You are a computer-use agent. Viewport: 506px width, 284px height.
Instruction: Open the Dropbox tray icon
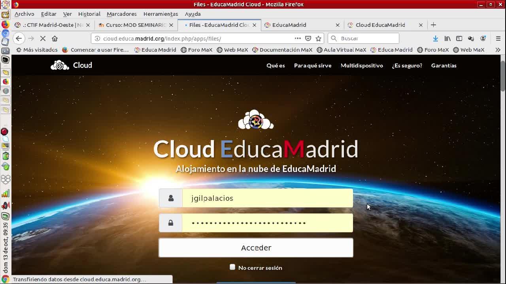coord(6,179)
